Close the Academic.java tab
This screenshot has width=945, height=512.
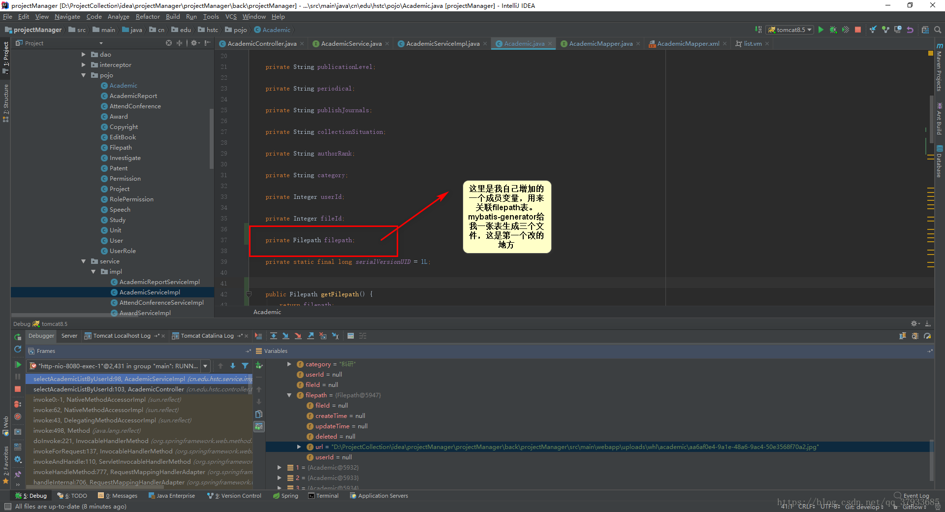coord(550,44)
